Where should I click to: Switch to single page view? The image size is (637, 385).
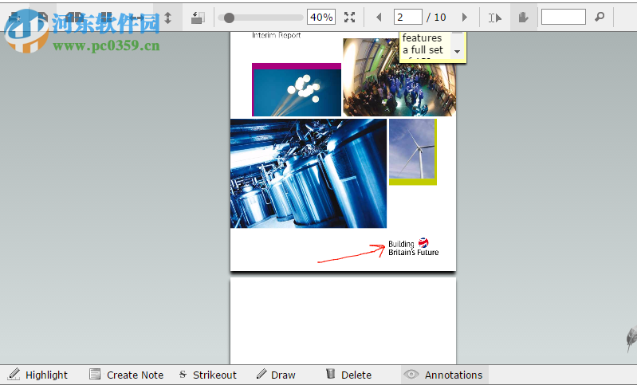tap(43, 17)
